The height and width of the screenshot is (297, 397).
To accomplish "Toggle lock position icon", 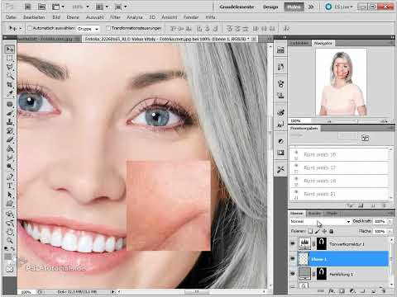I will pos(324,231).
